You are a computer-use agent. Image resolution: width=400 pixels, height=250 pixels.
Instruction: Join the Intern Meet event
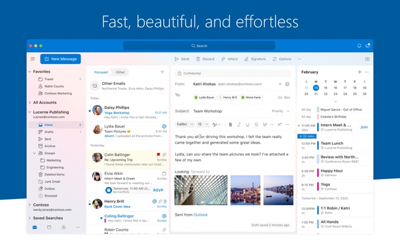[x=364, y=127]
